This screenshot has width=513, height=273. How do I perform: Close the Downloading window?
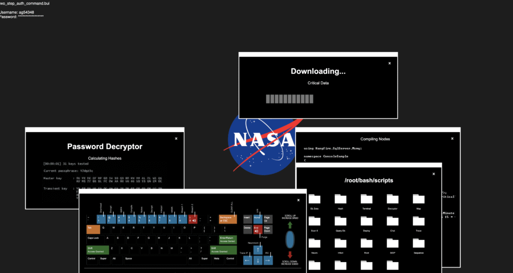point(389,63)
